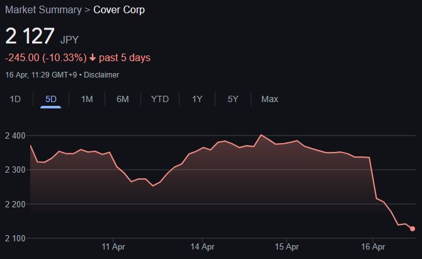Open the Disclaimer link
The width and height of the screenshot is (422, 259).
click(x=101, y=75)
